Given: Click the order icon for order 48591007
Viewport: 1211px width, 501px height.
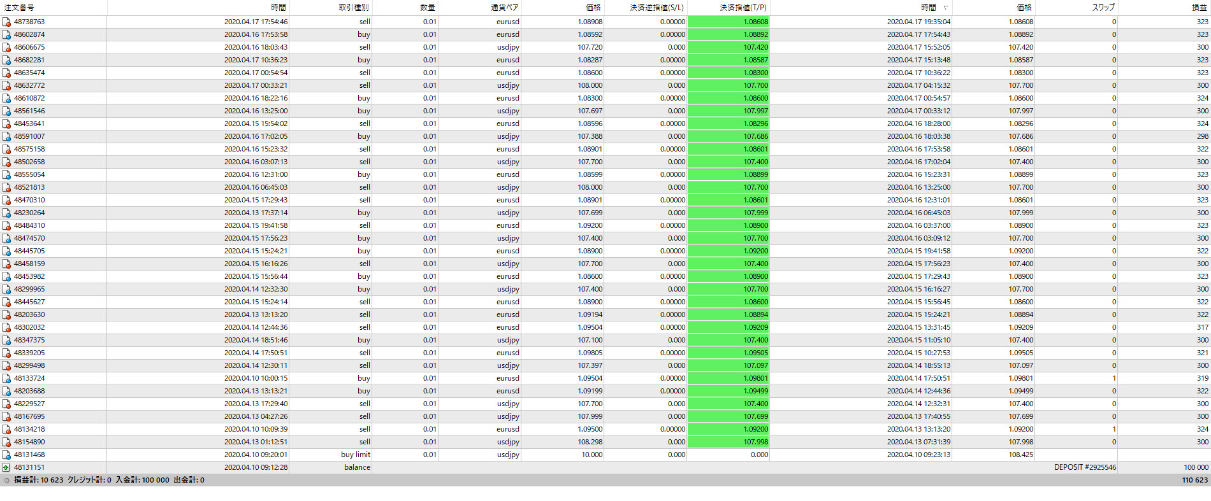Looking at the screenshot, I should click(x=6, y=136).
